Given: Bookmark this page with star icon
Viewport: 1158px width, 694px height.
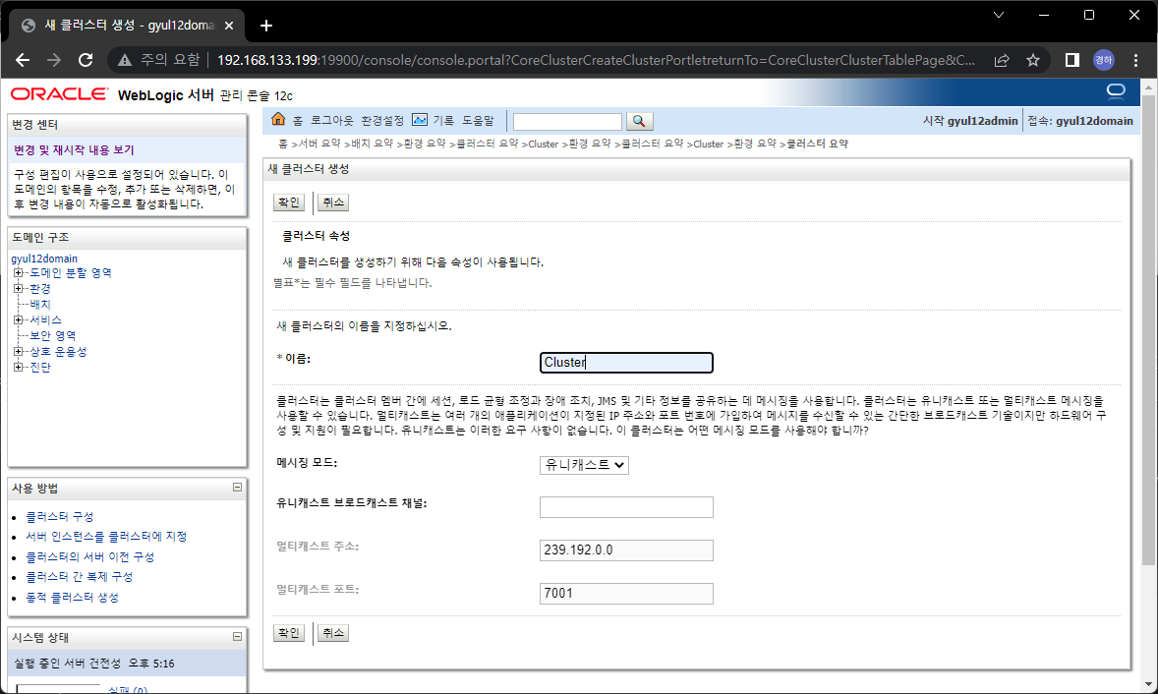Looking at the screenshot, I should tap(1033, 61).
